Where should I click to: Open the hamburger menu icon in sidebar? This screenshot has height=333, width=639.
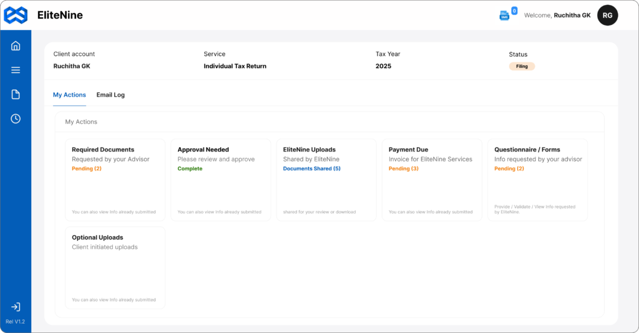point(16,70)
